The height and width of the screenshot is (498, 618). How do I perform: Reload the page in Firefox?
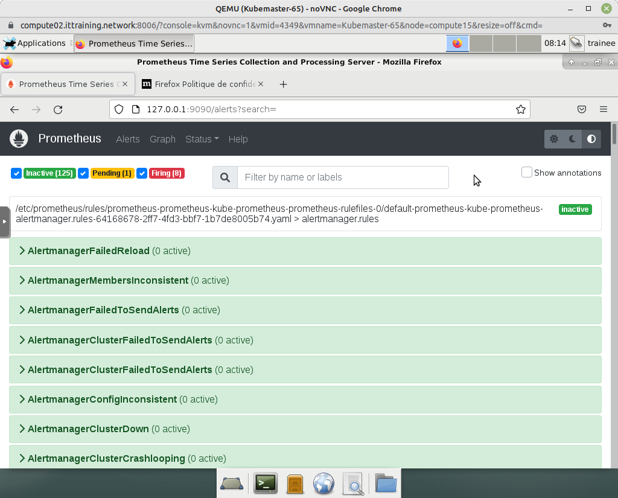(x=58, y=109)
